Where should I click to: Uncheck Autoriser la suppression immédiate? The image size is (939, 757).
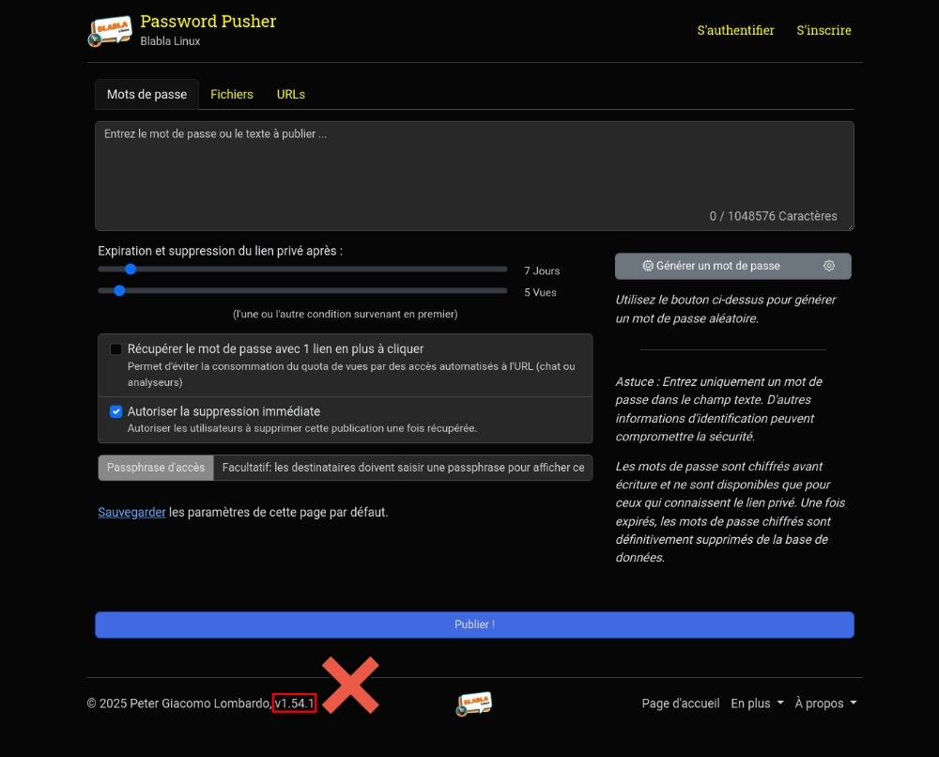pyautogui.click(x=116, y=411)
